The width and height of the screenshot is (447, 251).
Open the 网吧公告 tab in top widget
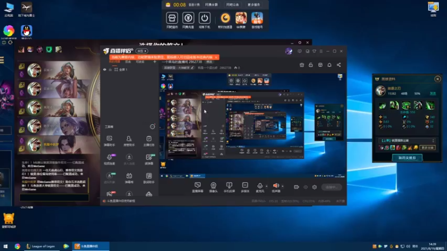(232, 5)
